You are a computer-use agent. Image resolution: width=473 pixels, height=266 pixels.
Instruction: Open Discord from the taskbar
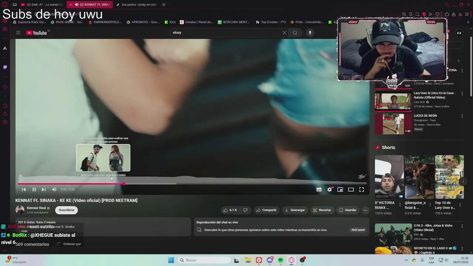pos(270,260)
